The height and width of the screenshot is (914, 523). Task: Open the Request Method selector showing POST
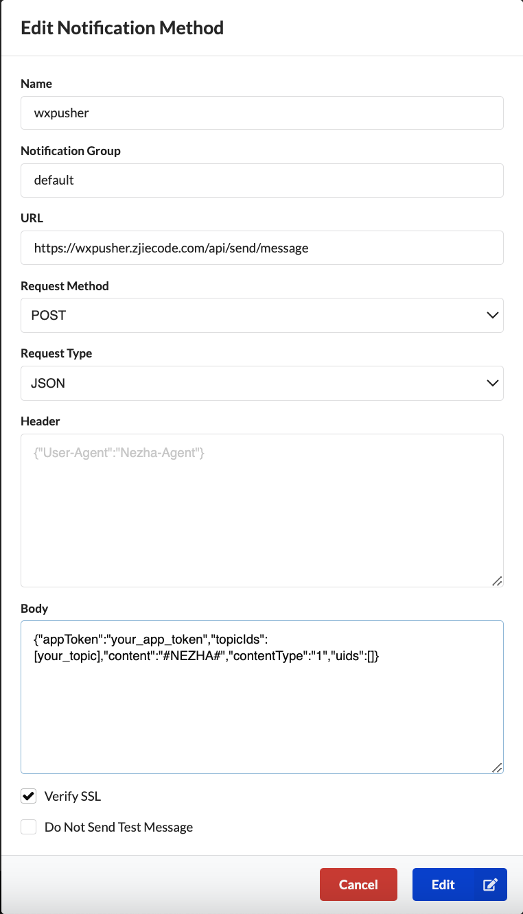(x=261, y=315)
